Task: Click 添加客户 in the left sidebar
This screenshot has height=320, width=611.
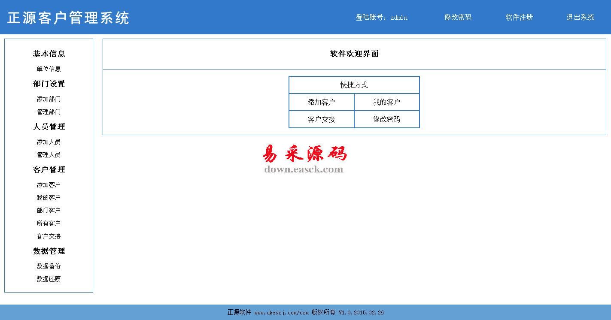Action: coord(49,185)
